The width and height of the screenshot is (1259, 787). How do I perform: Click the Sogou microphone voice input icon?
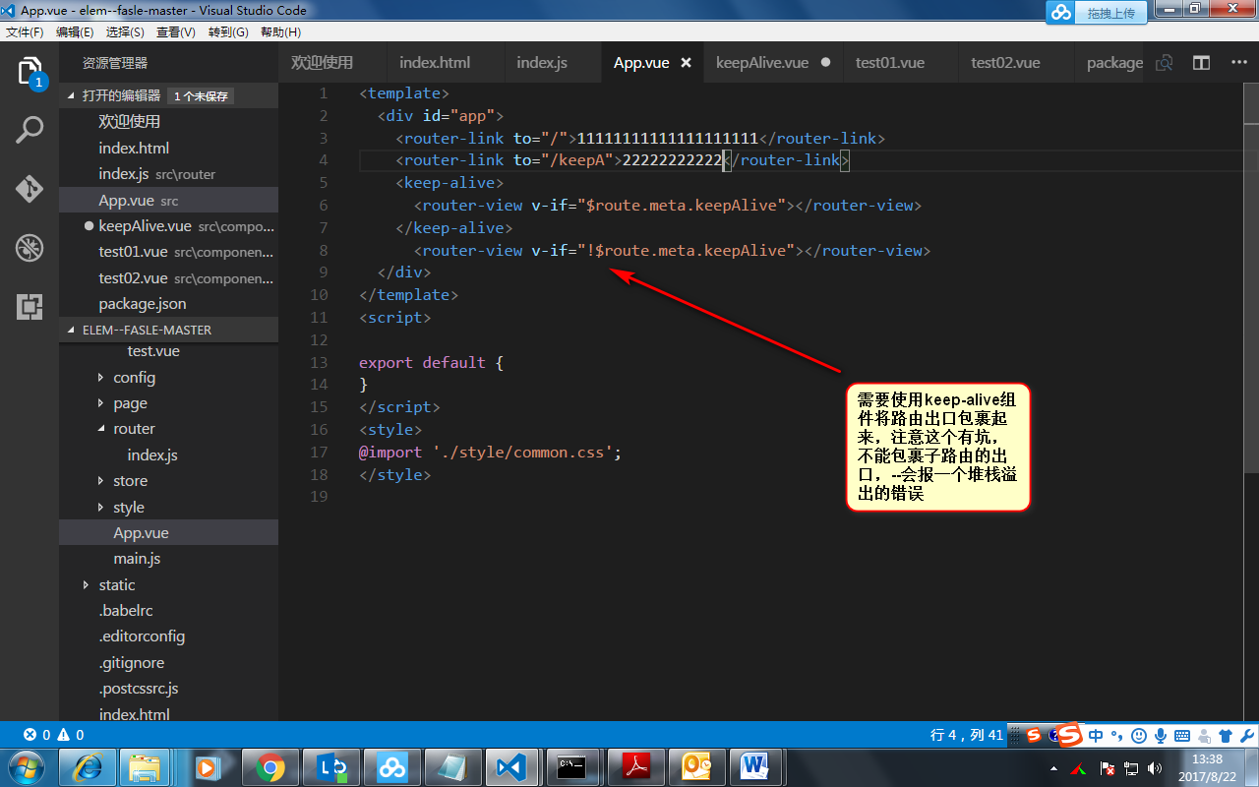pos(1161,735)
